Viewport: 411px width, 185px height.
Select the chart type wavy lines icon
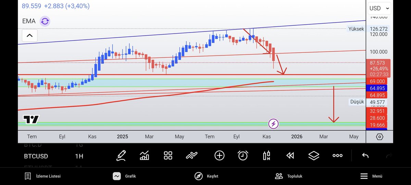tap(191, 156)
